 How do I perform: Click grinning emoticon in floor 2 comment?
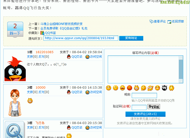click(x=30, y=101)
